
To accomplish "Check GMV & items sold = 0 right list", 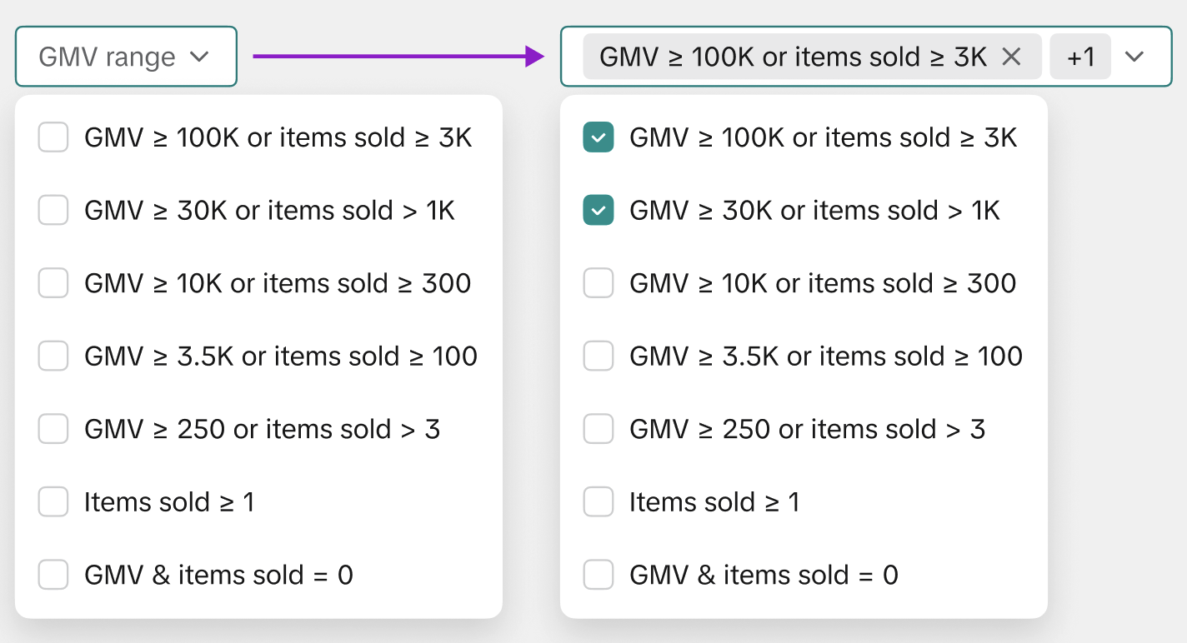I will (599, 575).
